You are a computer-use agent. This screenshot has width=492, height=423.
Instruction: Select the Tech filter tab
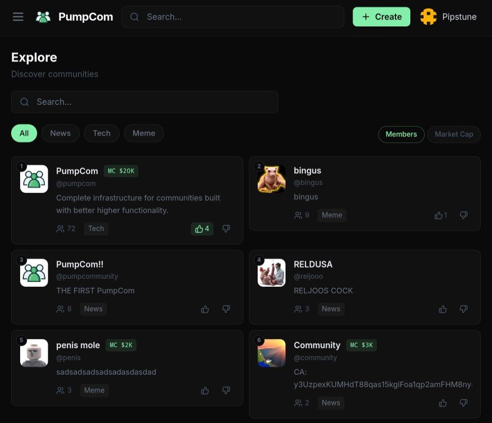tap(101, 134)
